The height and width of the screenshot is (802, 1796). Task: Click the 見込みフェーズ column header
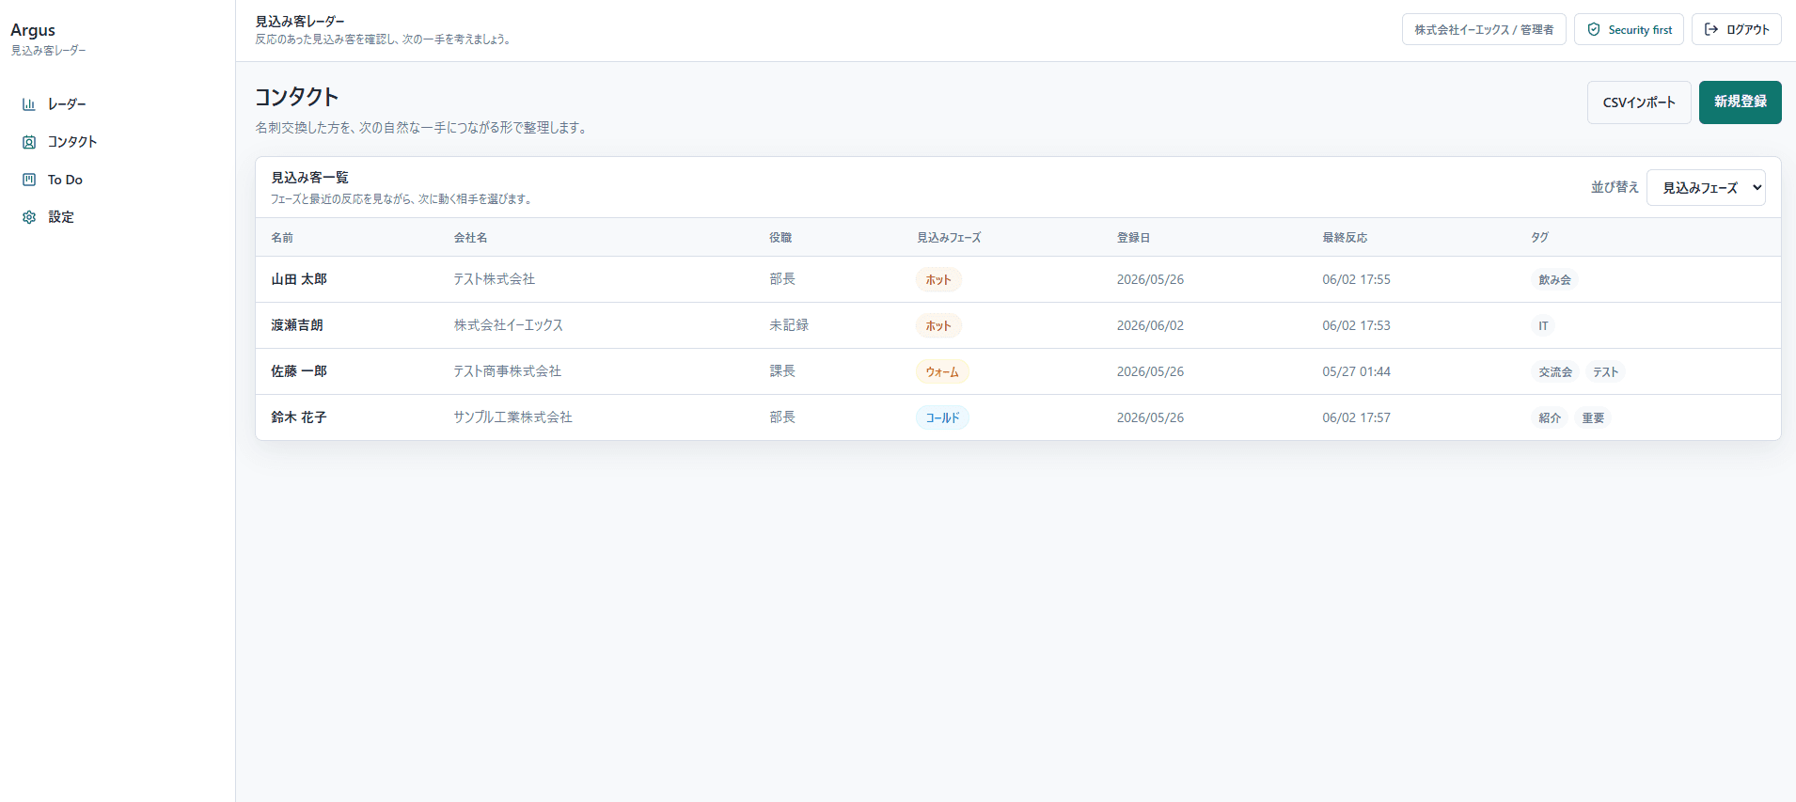949,238
